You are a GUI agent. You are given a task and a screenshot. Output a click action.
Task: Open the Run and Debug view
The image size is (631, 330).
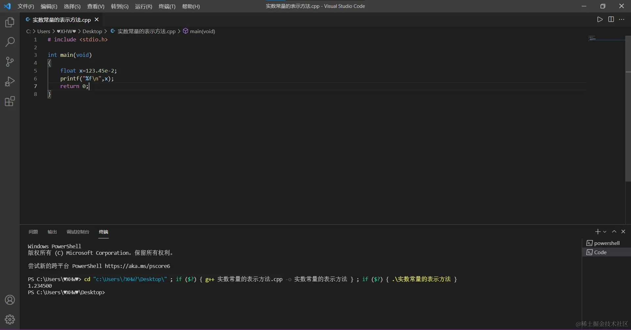coord(10,81)
